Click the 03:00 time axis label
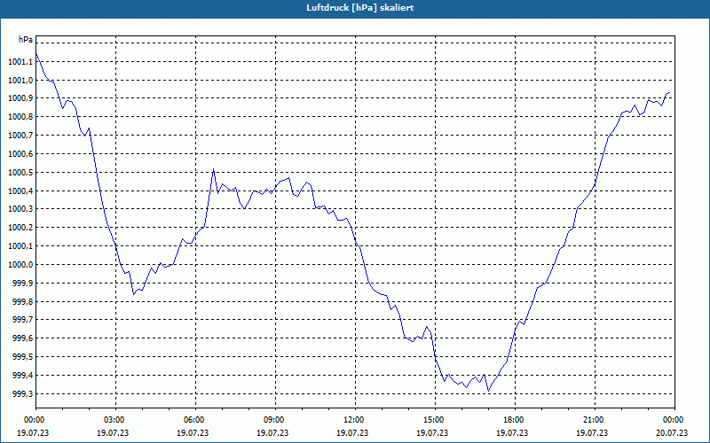This screenshot has height=443, width=710. tap(114, 420)
